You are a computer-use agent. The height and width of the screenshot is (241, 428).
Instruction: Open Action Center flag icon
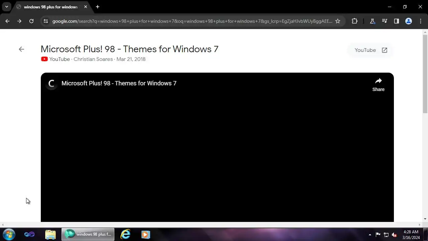pos(378,235)
